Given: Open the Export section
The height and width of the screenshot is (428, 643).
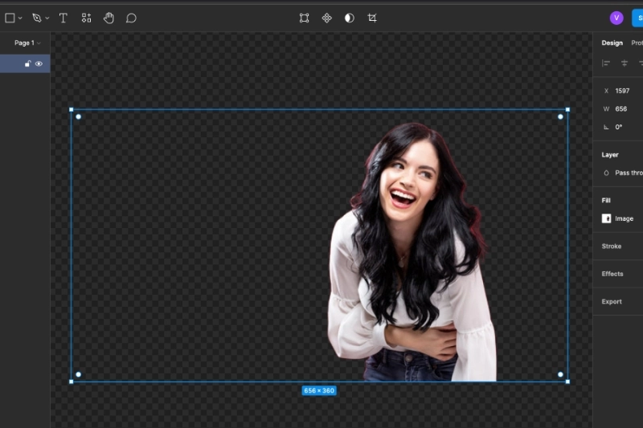Looking at the screenshot, I should (x=612, y=301).
